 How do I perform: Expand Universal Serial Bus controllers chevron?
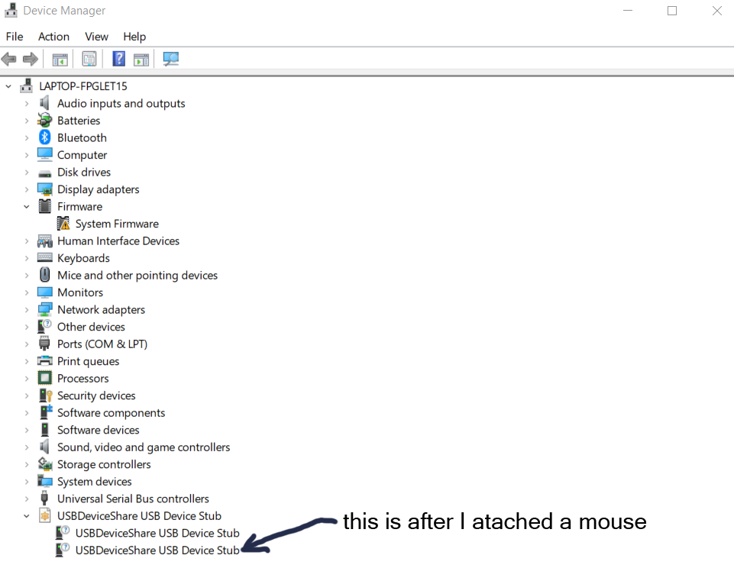tap(27, 499)
